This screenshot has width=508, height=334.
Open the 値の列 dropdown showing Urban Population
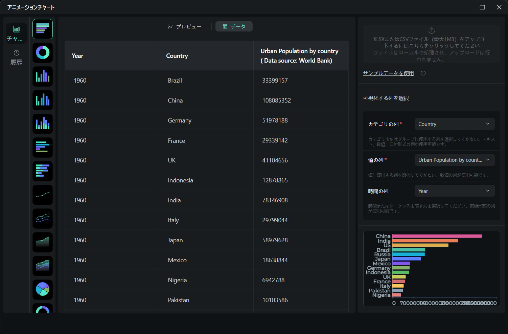[x=455, y=160]
